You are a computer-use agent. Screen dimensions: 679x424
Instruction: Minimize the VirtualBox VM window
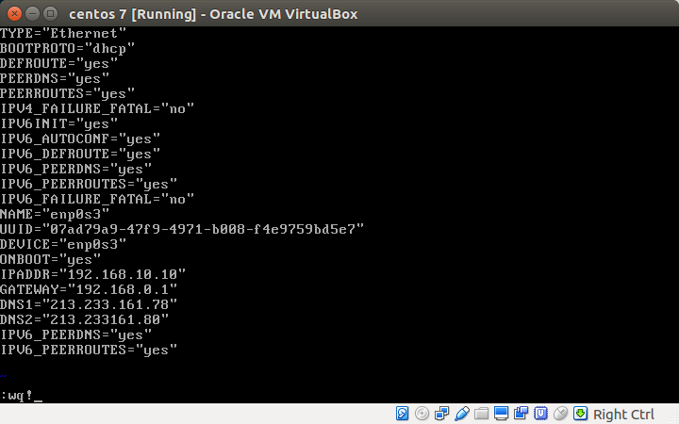(30, 13)
